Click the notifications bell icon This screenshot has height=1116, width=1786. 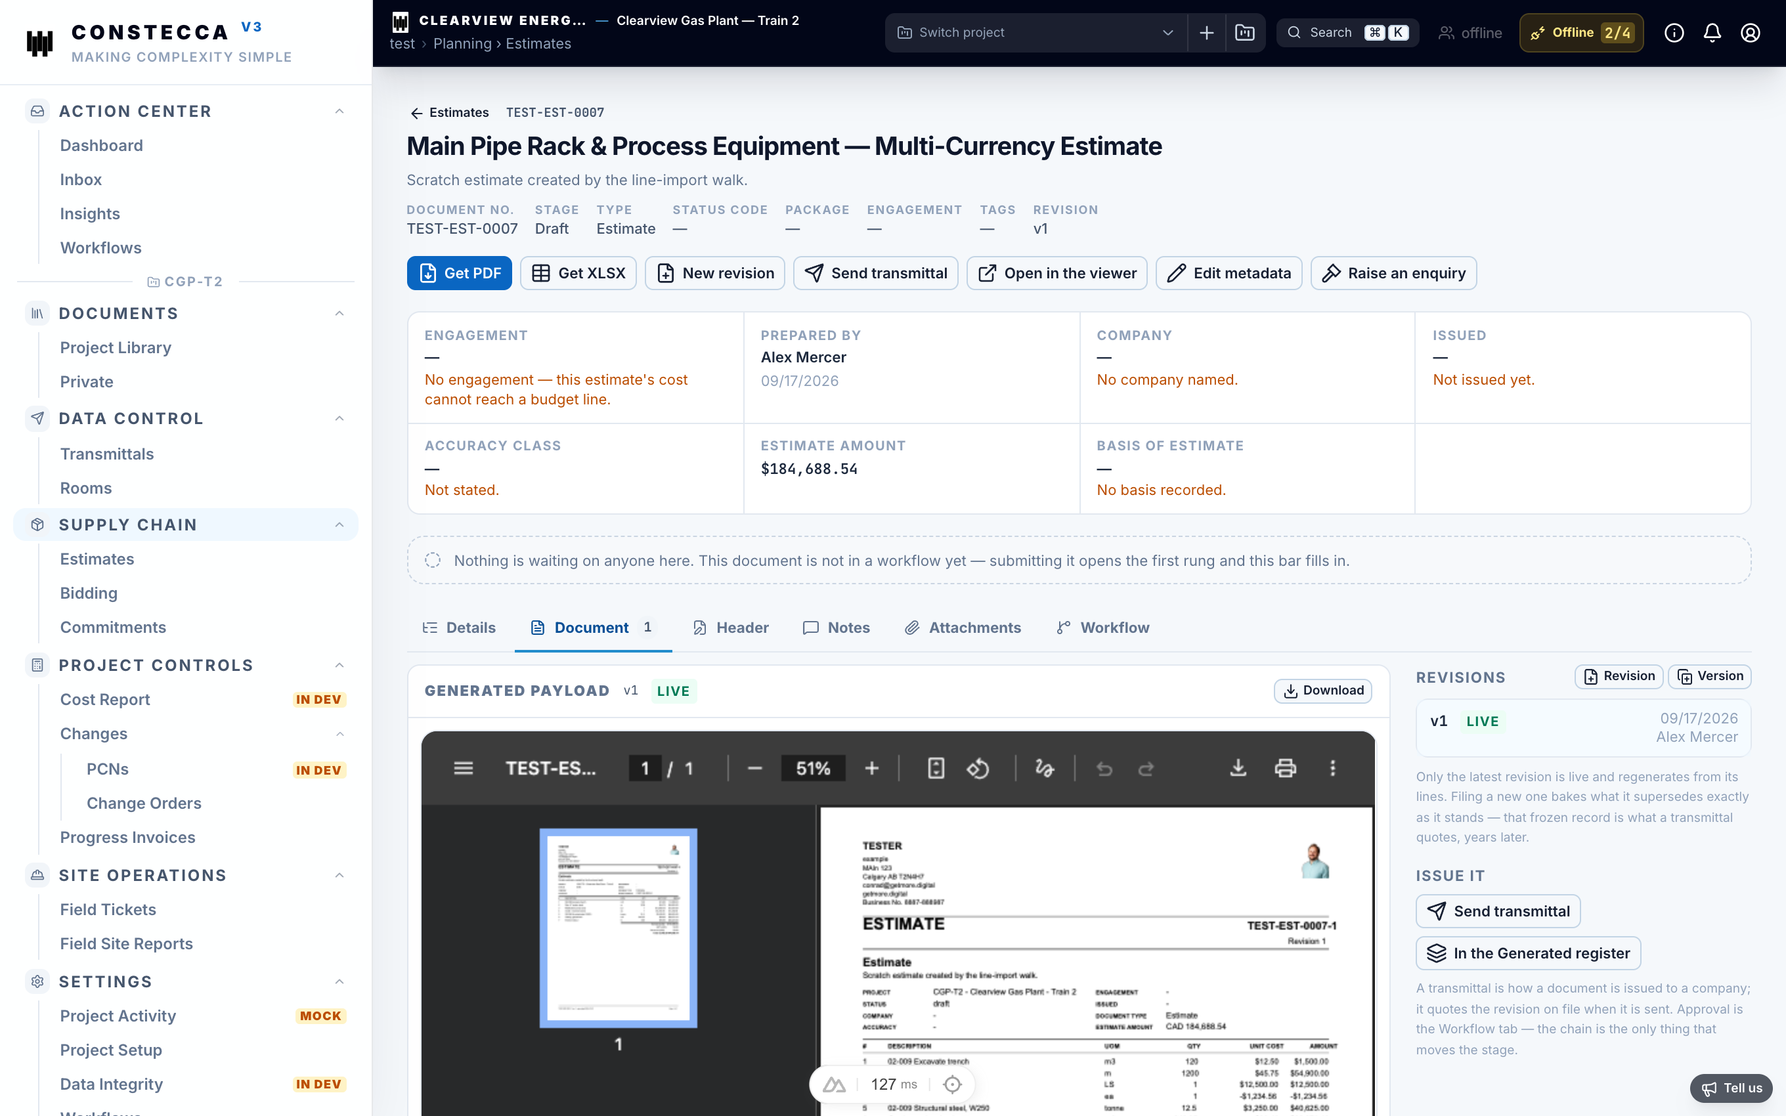(1712, 32)
